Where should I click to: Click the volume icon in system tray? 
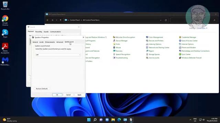tap(203, 120)
